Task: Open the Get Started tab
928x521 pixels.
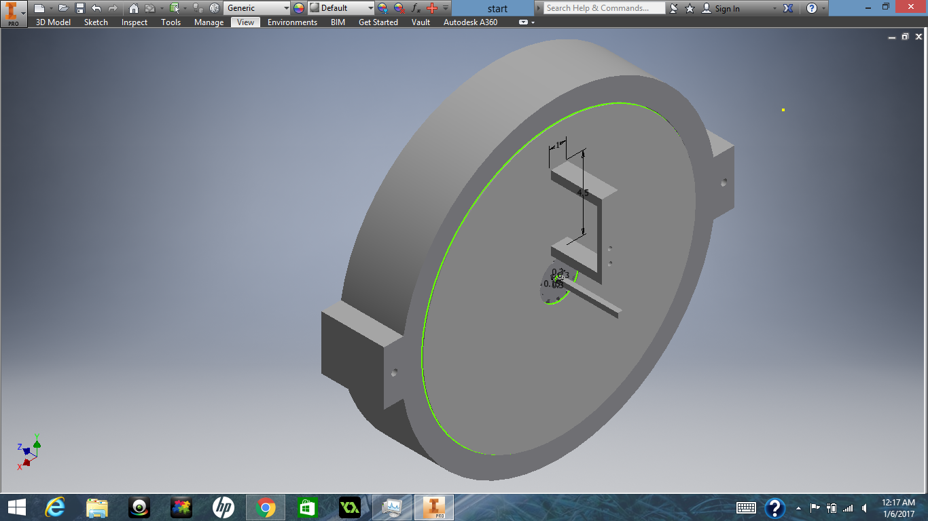Action: 378,22
